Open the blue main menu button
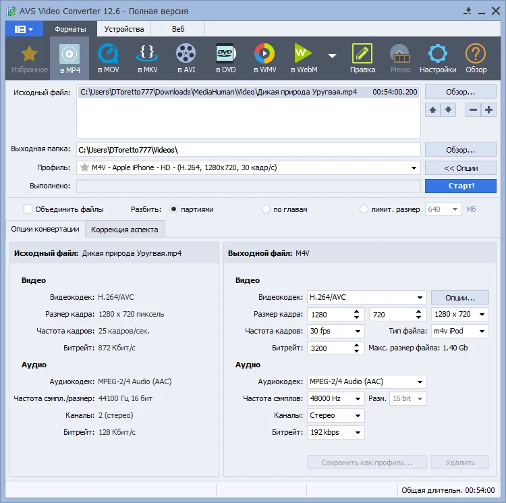The height and width of the screenshot is (503, 506). tap(24, 29)
